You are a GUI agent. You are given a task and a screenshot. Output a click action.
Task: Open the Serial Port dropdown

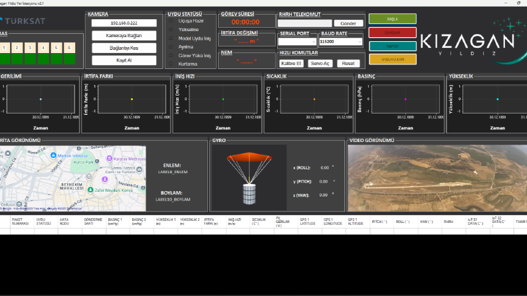[297, 42]
